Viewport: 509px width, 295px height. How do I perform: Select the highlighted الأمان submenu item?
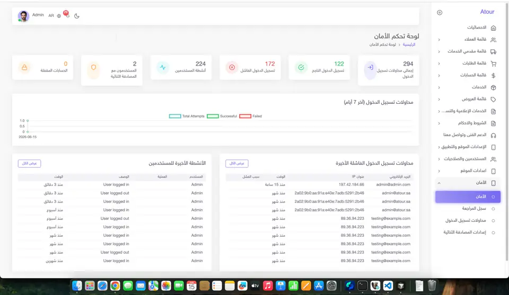(x=468, y=197)
